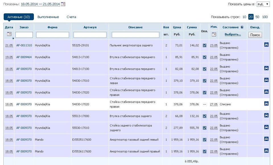Show 50 rows per page
Screen dimensions: 273x165
click(257, 17)
